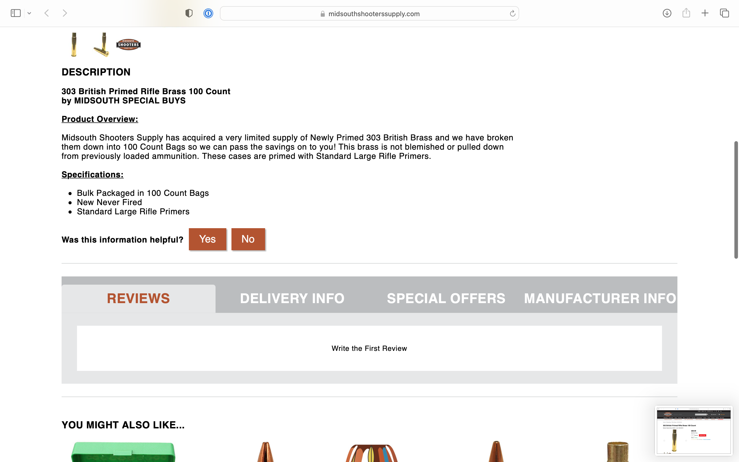
Task: Select the Midsouth Shooters logo thumbnail
Action: click(129, 45)
